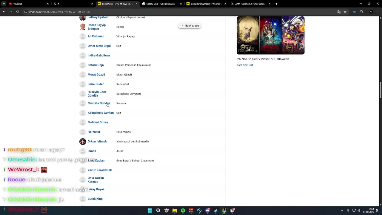Viewport: 382px width, 215px height.
Task: Open Mustafa Gündüz's profile link
Action: coord(99,103)
